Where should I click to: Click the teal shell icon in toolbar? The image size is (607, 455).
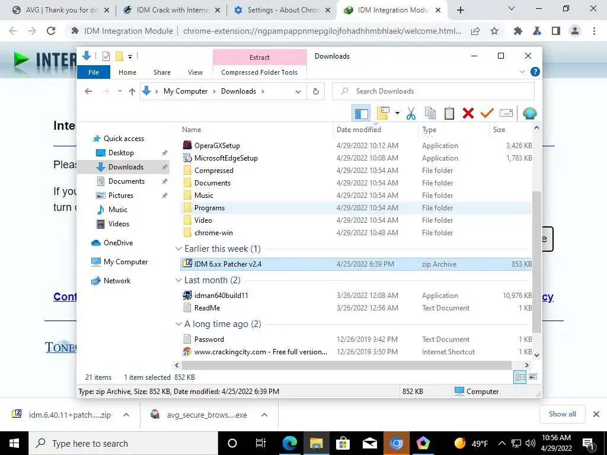click(529, 113)
